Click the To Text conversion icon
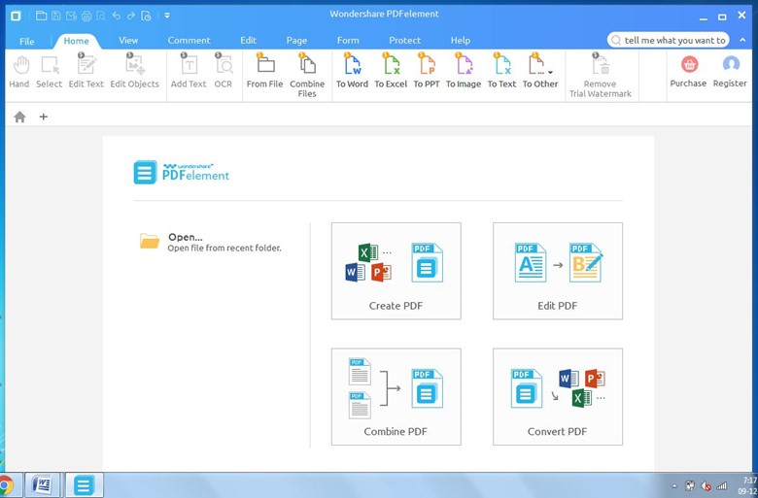The width and height of the screenshot is (758, 498). pos(501,70)
